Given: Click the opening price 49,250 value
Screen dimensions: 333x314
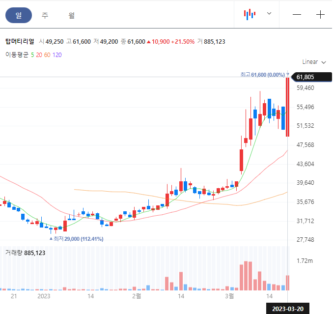Looking at the screenshot, I should [55, 42].
